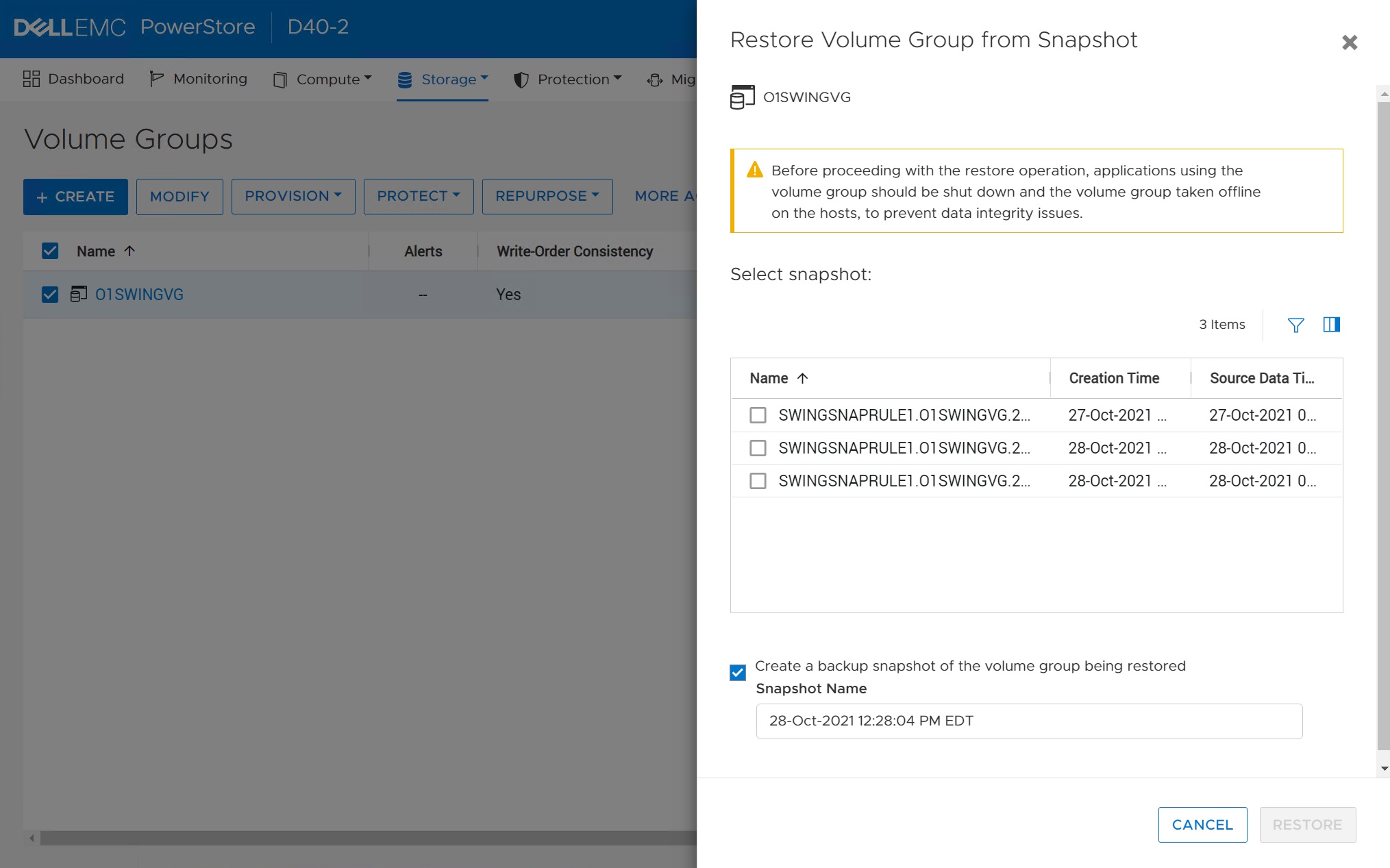1390x868 pixels.
Task: Open the PROTECT dropdown menu
Action: (418, 197)
